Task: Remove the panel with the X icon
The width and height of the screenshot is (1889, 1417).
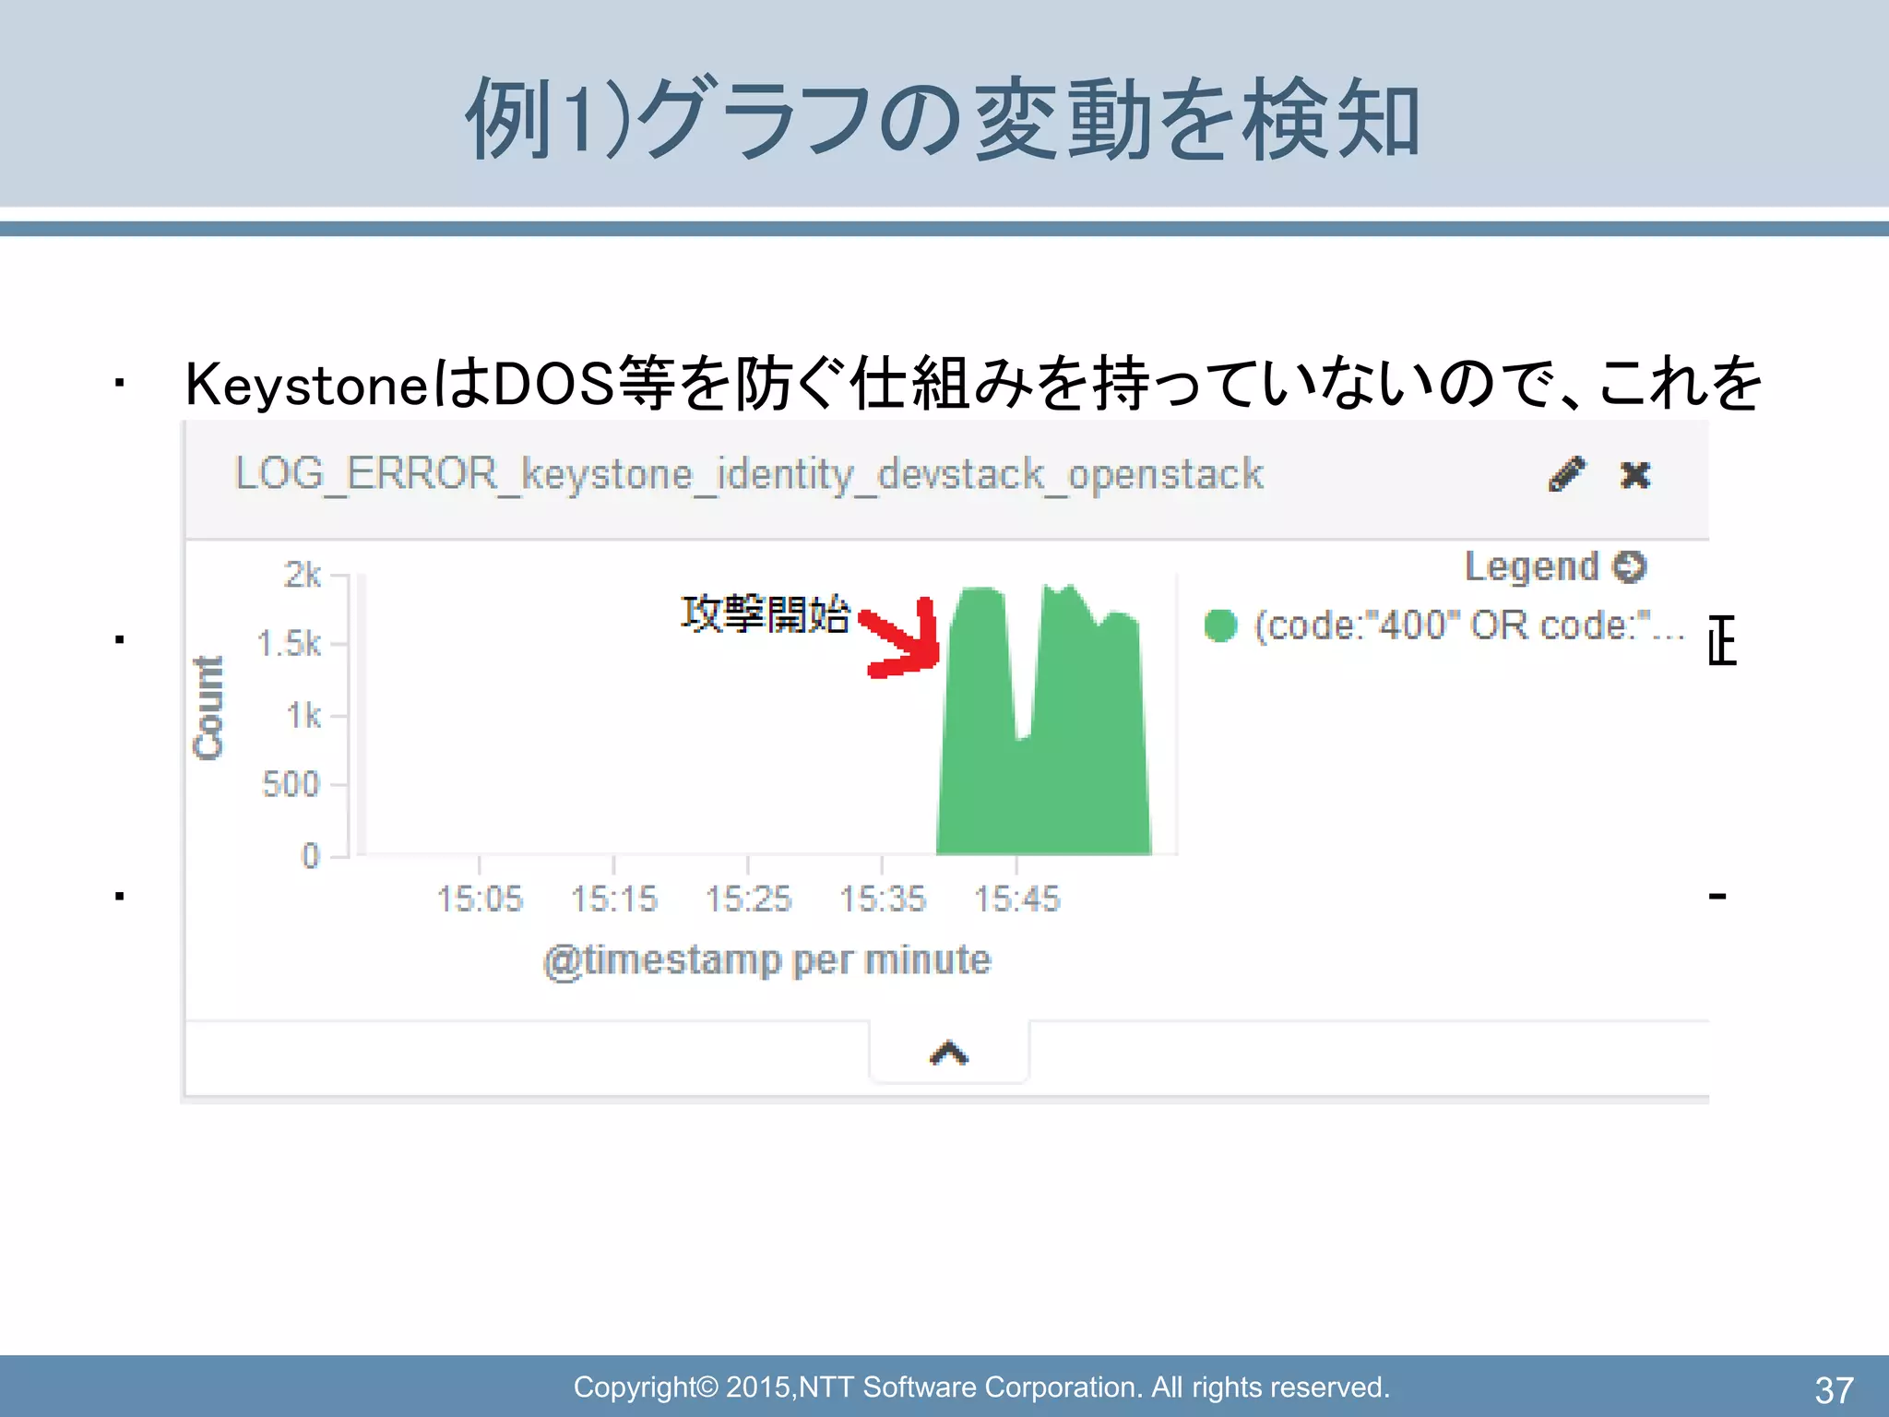Action: pyautogui.click(x=1635, y=475)
